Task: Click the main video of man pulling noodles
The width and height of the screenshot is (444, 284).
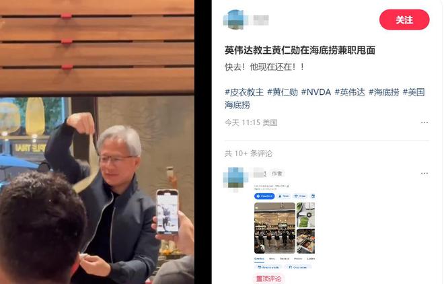Action: (97, 142)
